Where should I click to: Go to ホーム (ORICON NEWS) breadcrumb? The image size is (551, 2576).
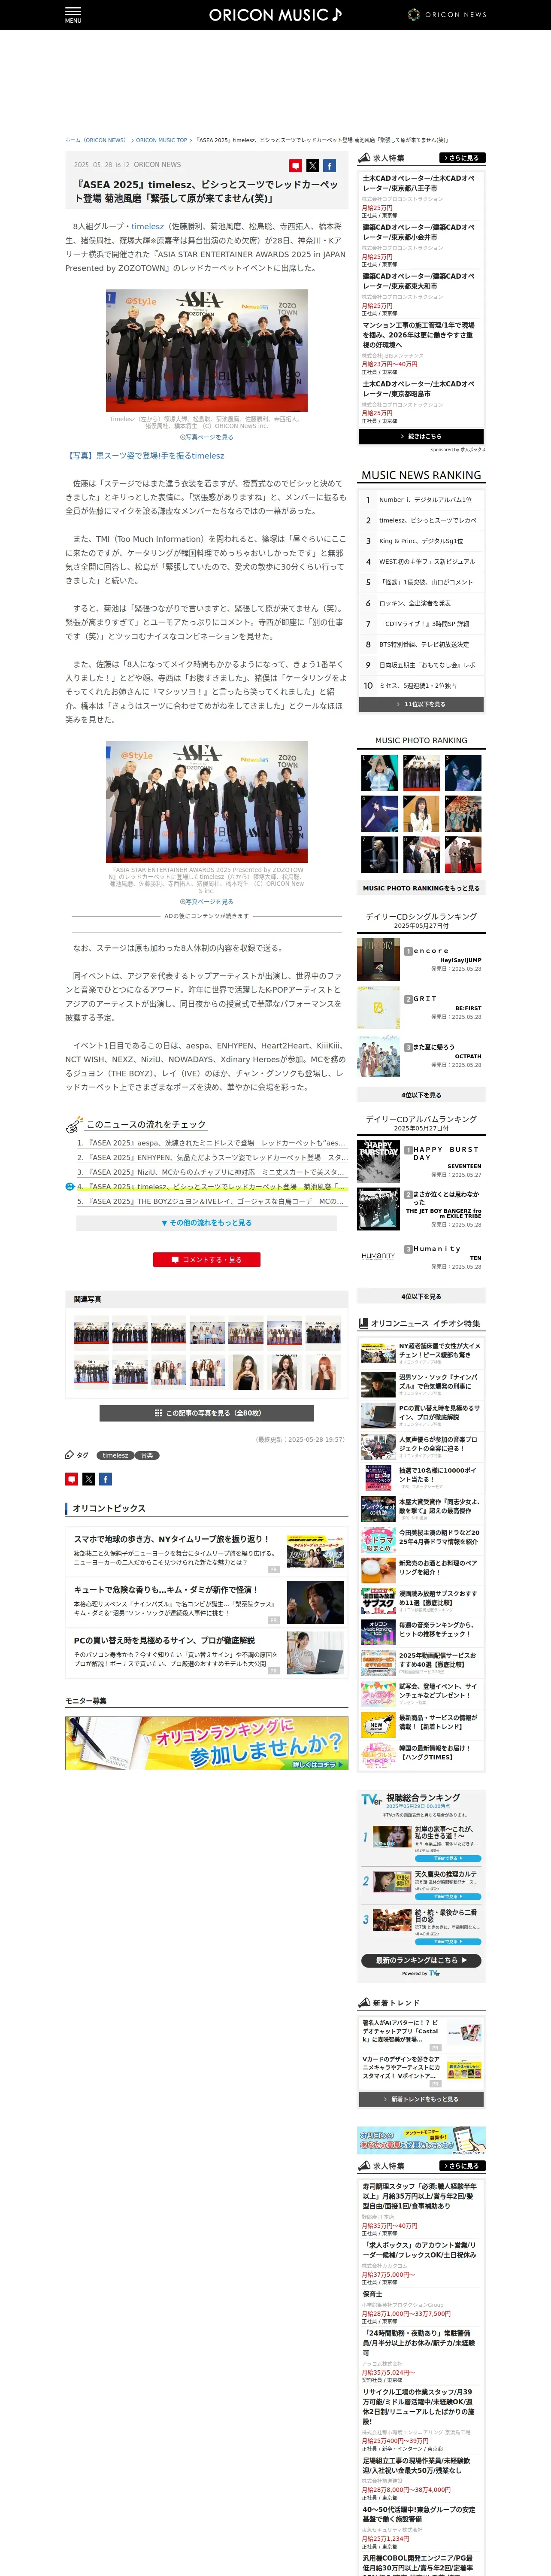point(96,140)
